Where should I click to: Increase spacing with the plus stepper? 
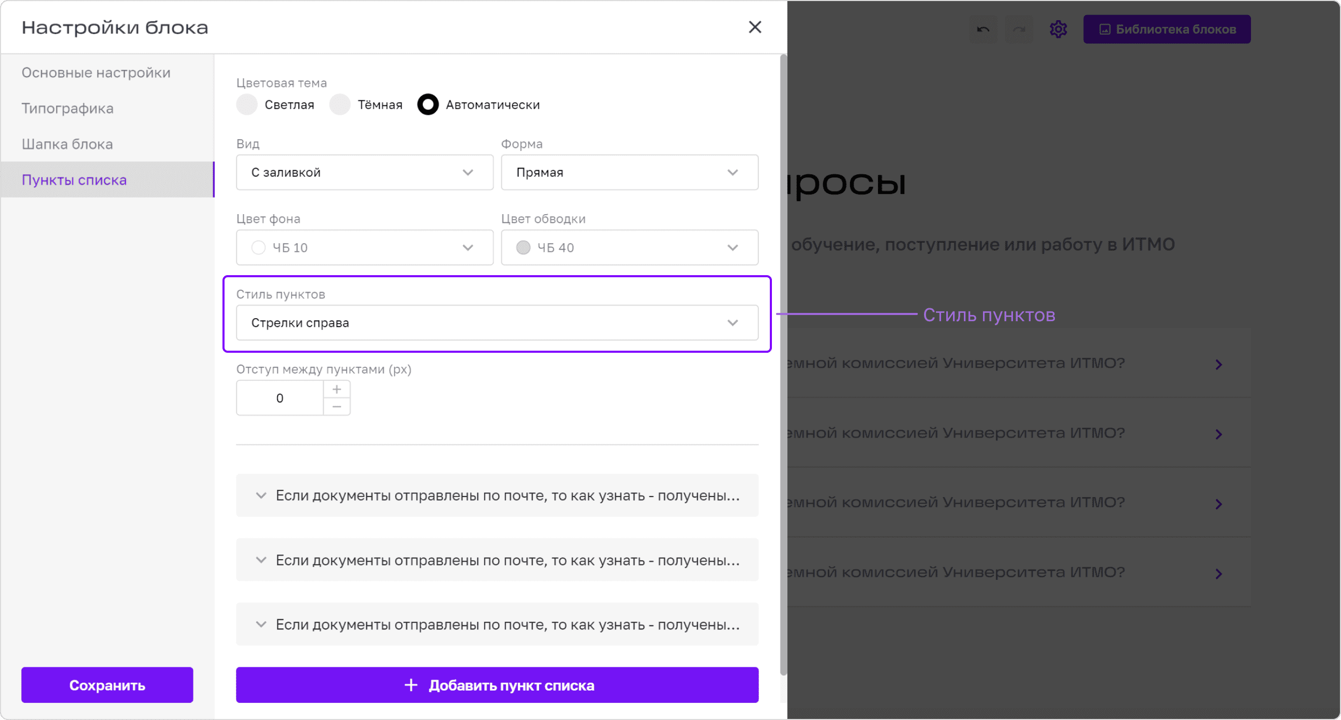click(x=337, y=389)
